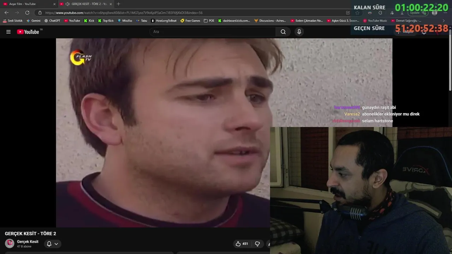This screenshot has height=254, width=452.
Task: Focus the 'Ara' YouTube search field
Action: 213,32
